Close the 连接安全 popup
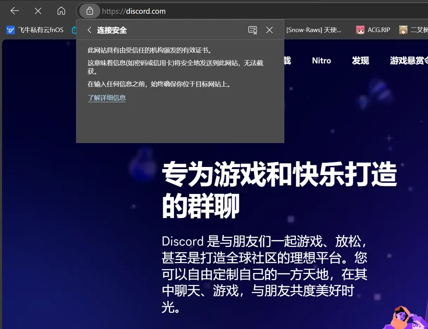428x329 pixels. tap(269, 30)
